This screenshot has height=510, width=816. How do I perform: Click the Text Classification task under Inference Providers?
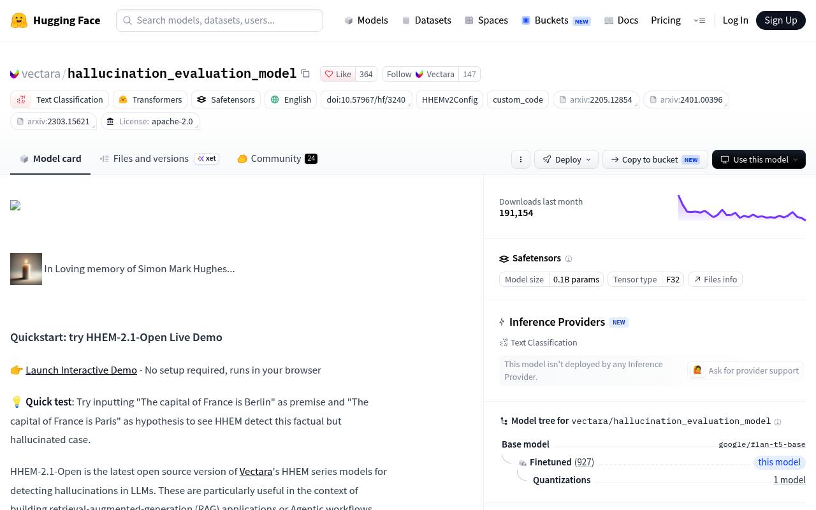tap(539, 342)
